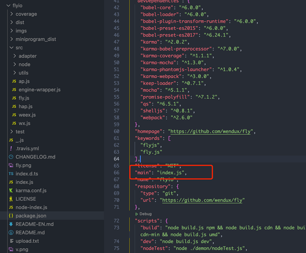Screen dimensions: 306x253
Task: Click the "main": "index.js" line
Action: click(161, 173)
